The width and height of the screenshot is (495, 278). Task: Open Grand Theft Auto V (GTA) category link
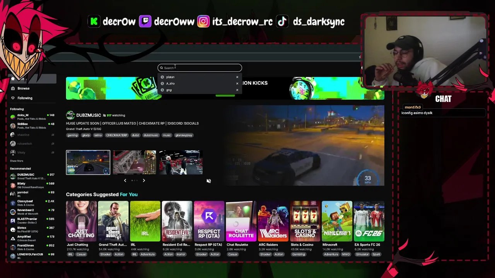tap(84, 129)
